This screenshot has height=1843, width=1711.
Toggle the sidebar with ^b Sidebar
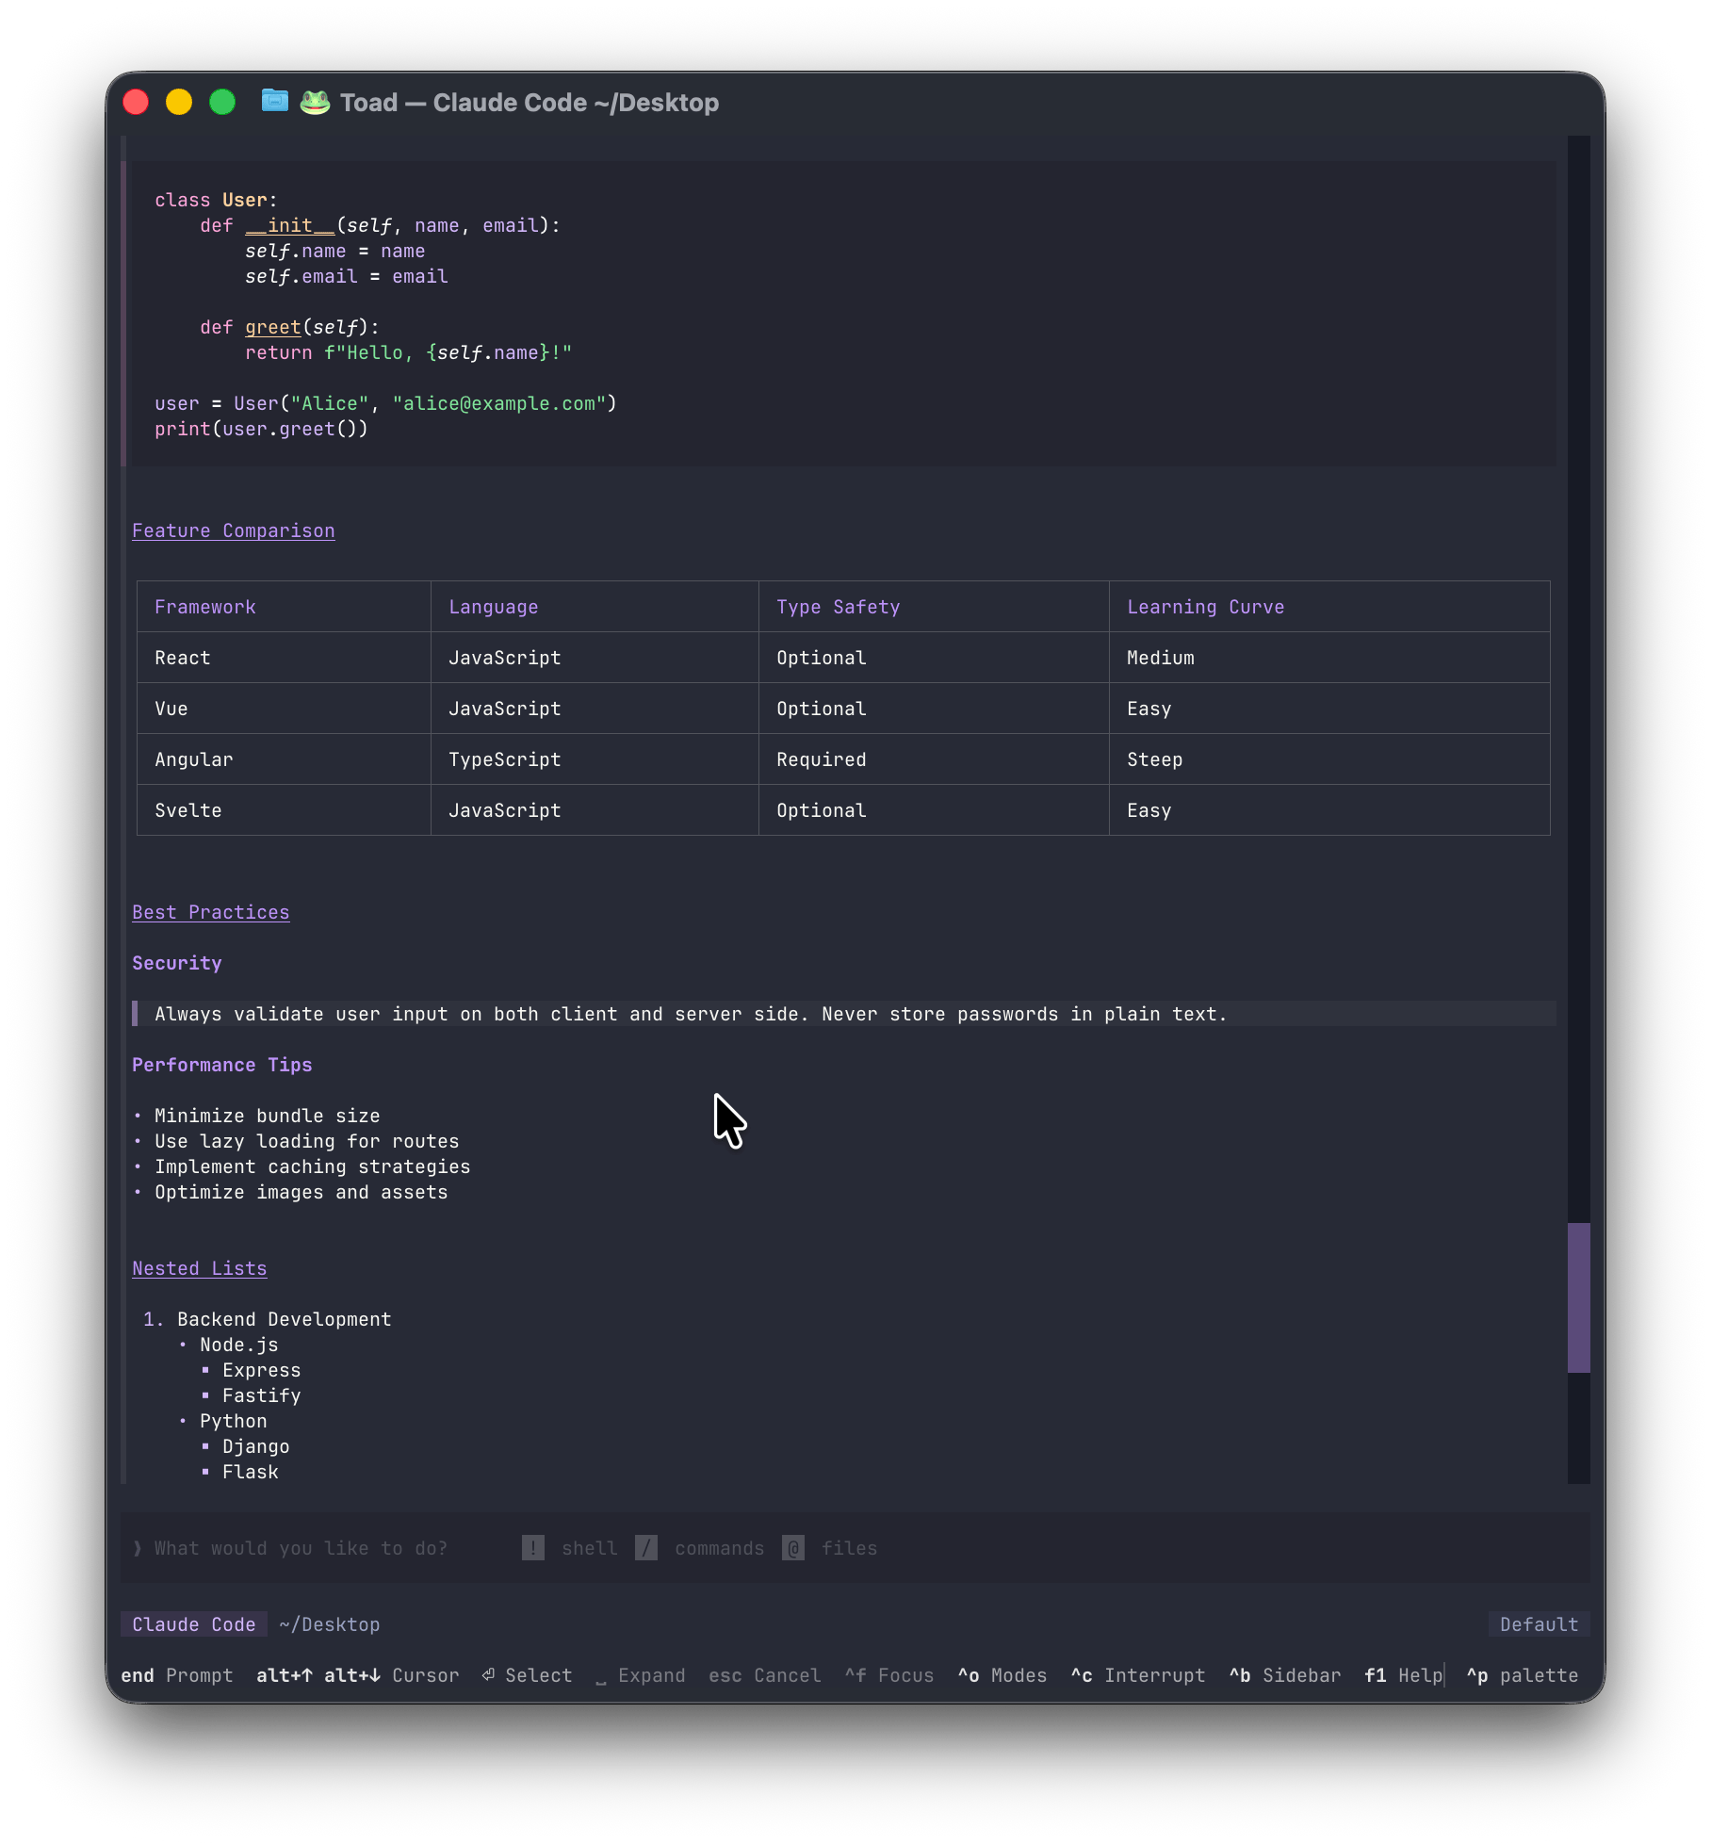1284,1675
